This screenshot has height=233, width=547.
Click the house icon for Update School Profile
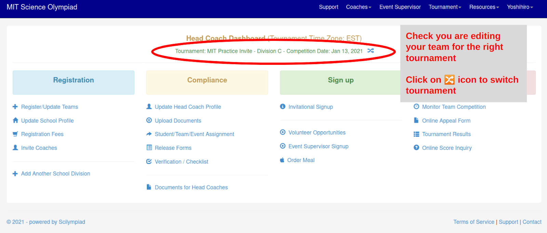[x=15, y=120]
